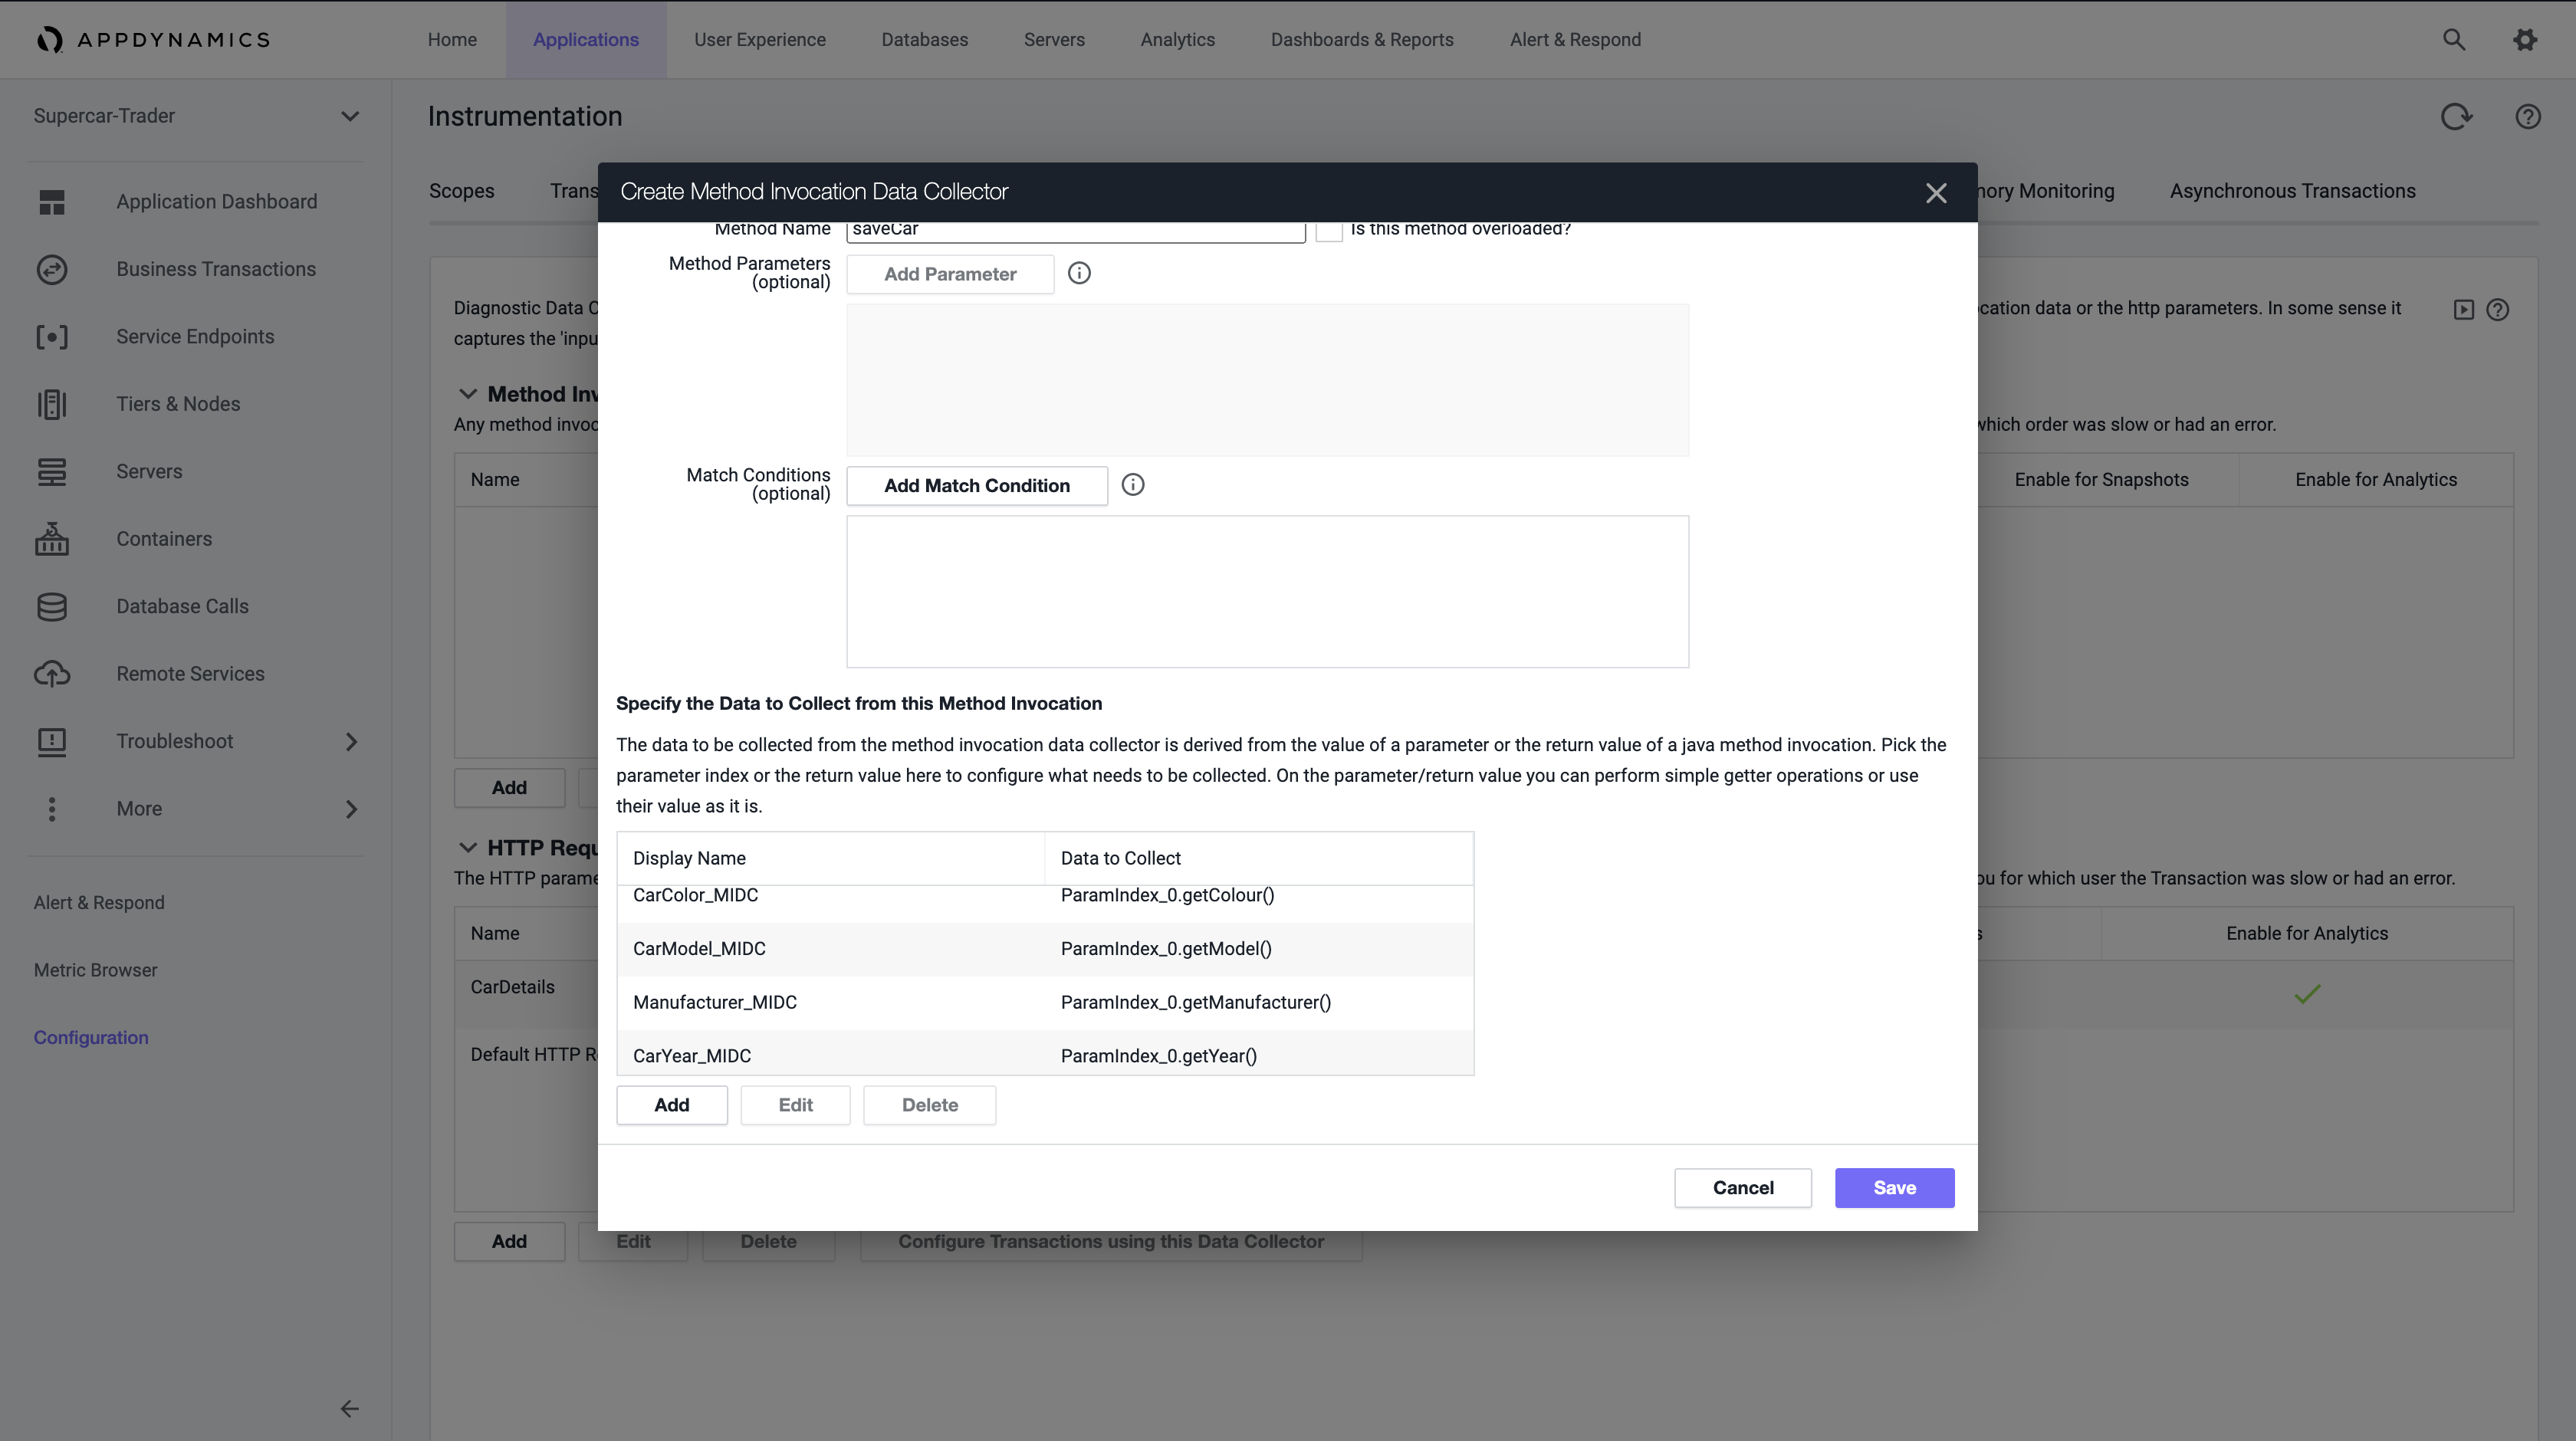The image size is (2576, 1441).
Task: Click the refresh icon near Instrumentation
Action: point(2456,117)
